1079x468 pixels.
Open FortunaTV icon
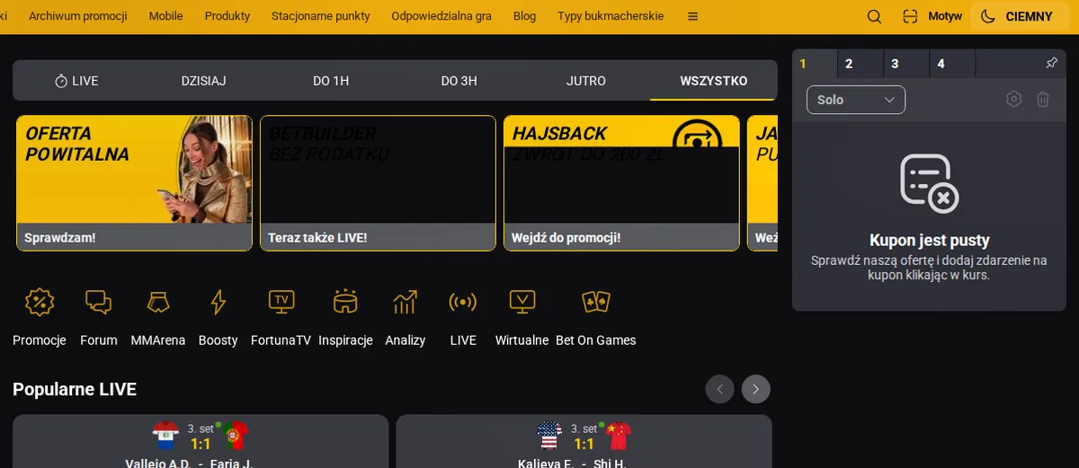tap(281, 302)
